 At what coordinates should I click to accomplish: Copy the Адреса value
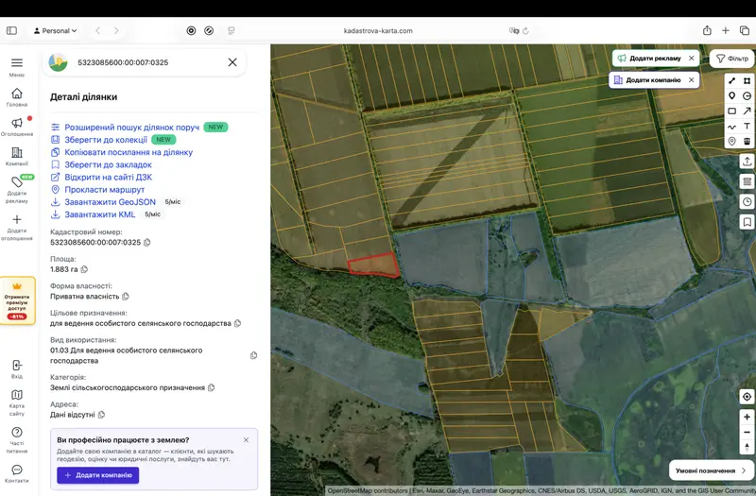[x=101, y=415]
